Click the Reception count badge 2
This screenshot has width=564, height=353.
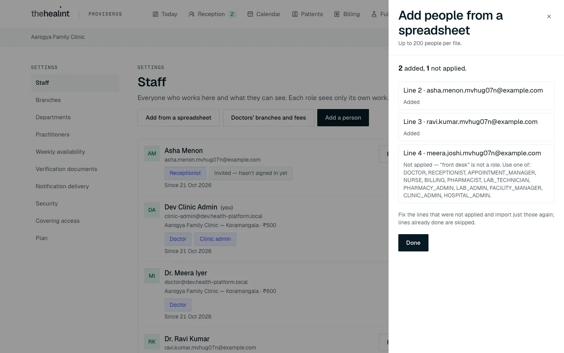pos(232,14)
